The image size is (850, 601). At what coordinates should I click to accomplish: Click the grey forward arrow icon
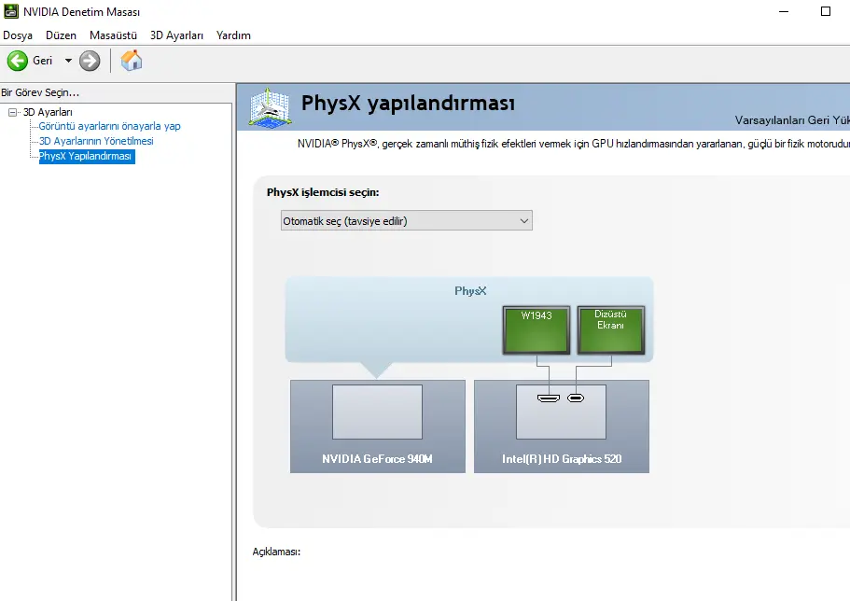[x=90, y=61]
